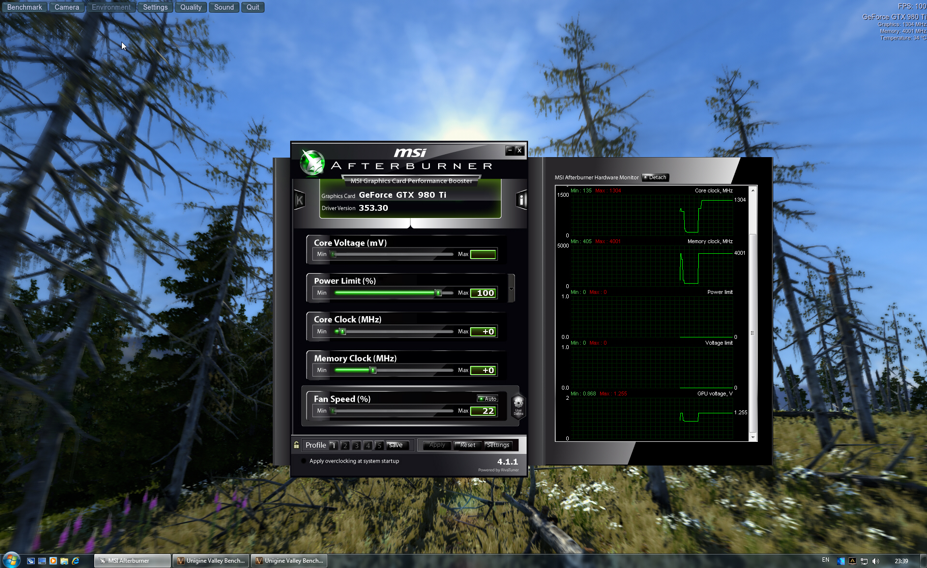The image size is (927, 568).
Task: Open Afterburner Settings button
Action: [x=498, y=445]
